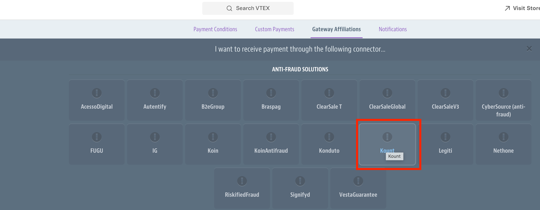540x210 pixels.
Task: Focus the Search VTEX field
Action: [248, 8]
